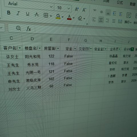Justify text with four-line align icon
This screenshot has width=137, height=137.
coord(114,21)
